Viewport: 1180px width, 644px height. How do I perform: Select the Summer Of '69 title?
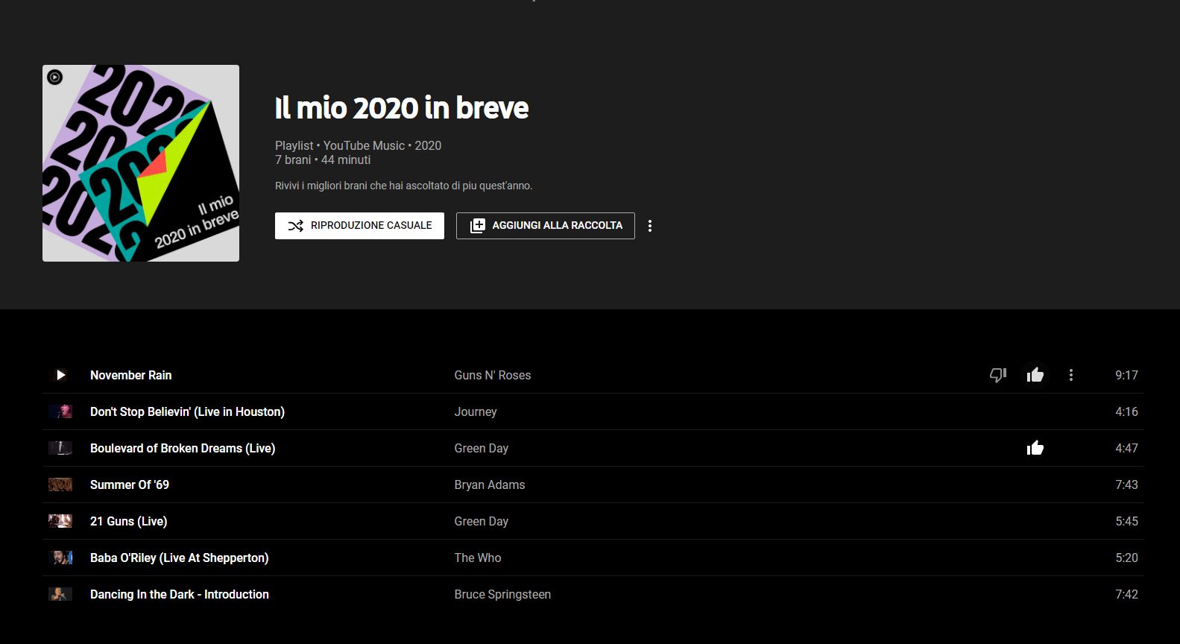pos(130,484)
